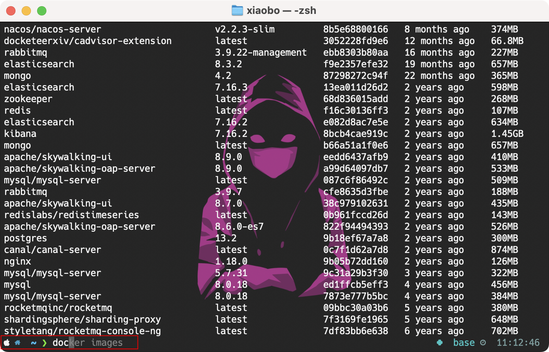This screenshot has width=549, height=352.
Task: Click the time 11:12:46
Action: coord(518,342)
